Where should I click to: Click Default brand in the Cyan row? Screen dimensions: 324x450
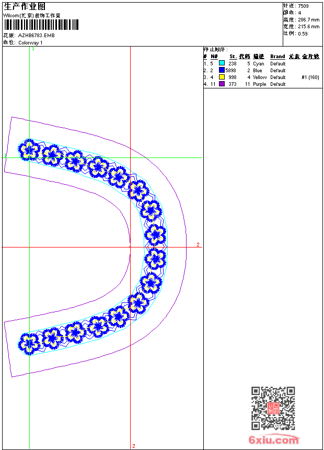[x=278, y=64]
